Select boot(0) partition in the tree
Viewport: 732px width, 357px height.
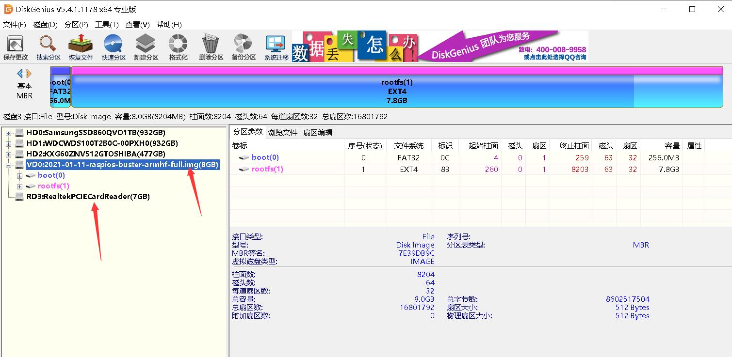coord(51,175)
